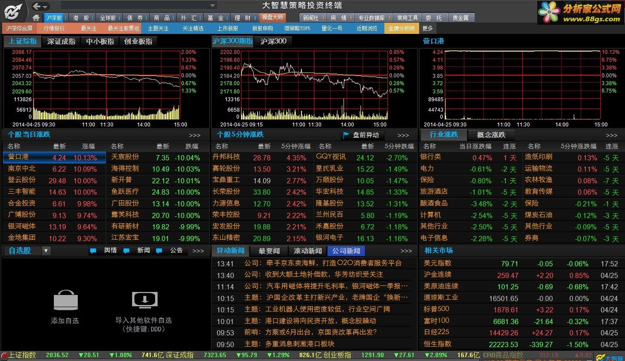Click the flag icon for 盘前异动
The image size is (625, 361).
[346, 135]
